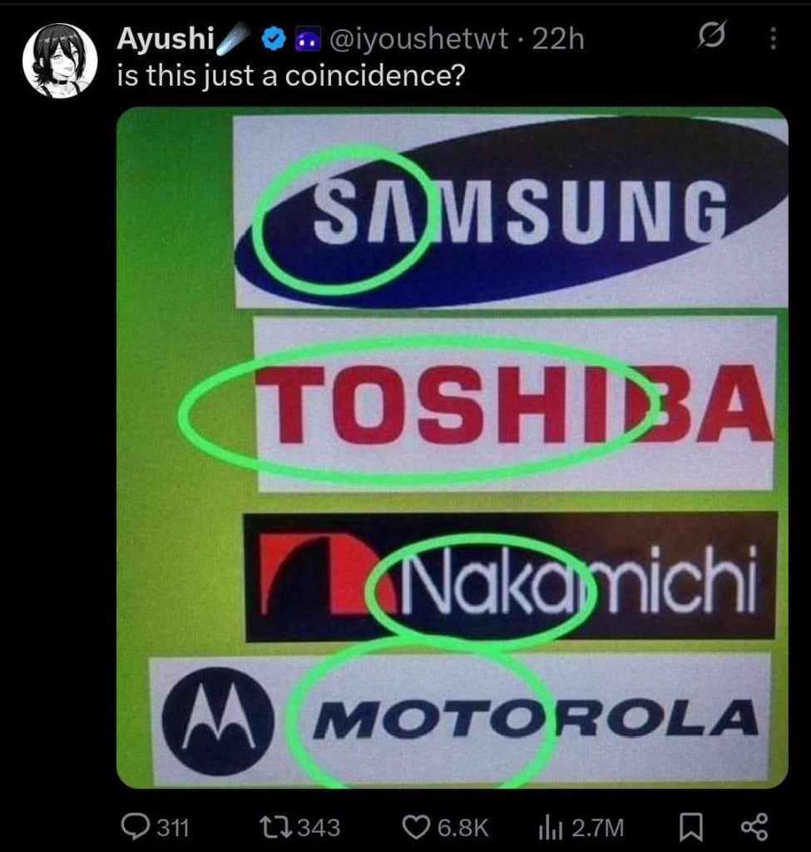The image size is (811, 852).
Task: Click the blue verified badge
Action: point(274,39)
